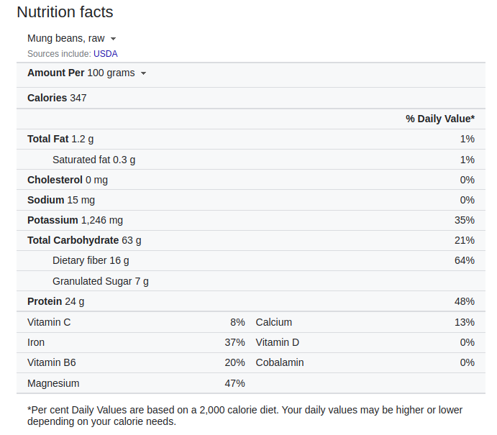Click the Amount Per 100 grams text
This screenshot has width=497, height=435.
[81, 73]
